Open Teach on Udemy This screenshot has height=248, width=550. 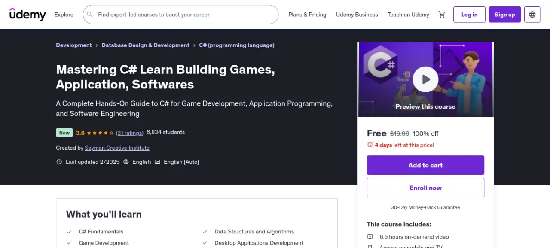(408, 15)
